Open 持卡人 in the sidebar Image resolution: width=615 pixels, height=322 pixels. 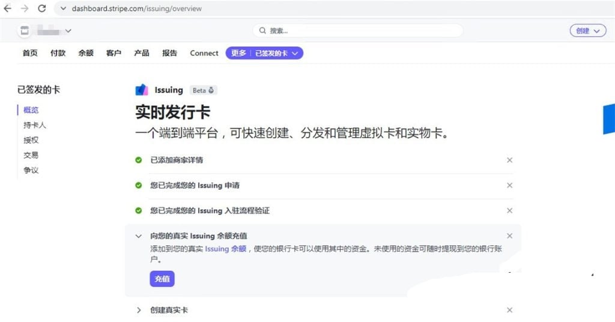coord(34,125)
